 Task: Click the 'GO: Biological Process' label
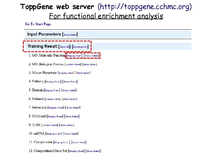48,64
